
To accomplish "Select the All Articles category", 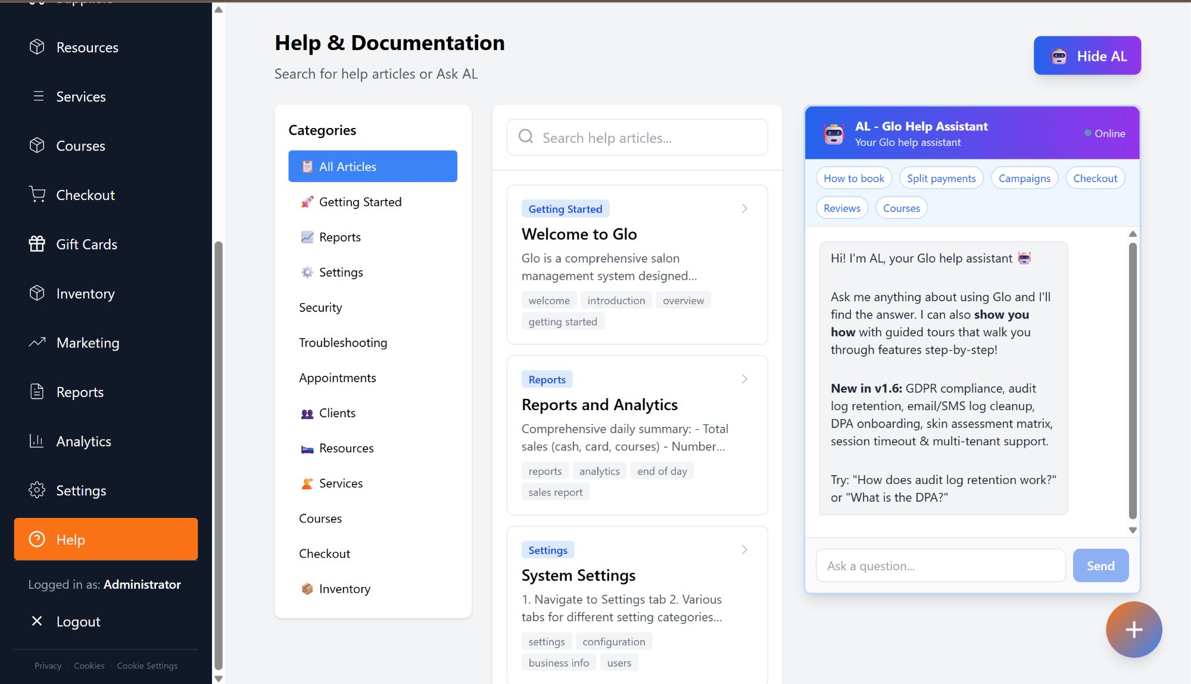I will tap(372, 166).
